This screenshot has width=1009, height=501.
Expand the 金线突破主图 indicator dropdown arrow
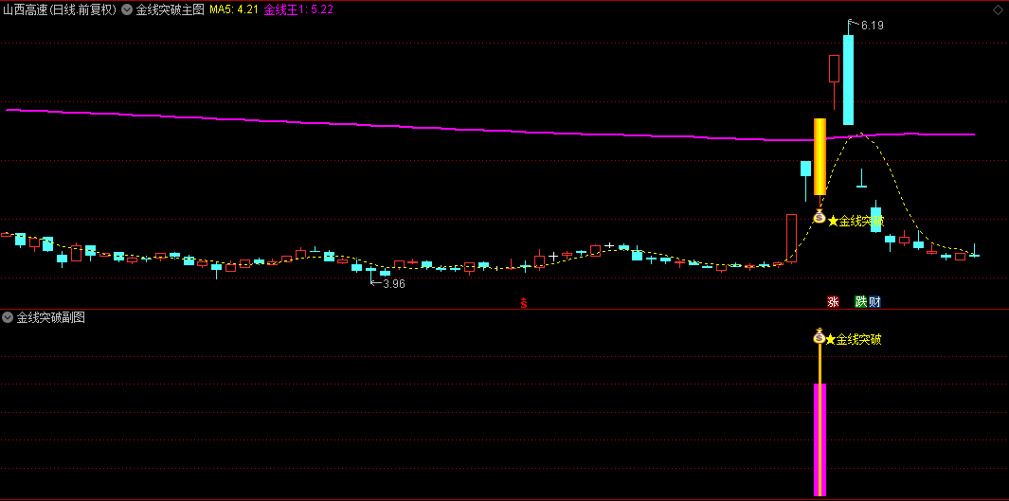[127, 9]
